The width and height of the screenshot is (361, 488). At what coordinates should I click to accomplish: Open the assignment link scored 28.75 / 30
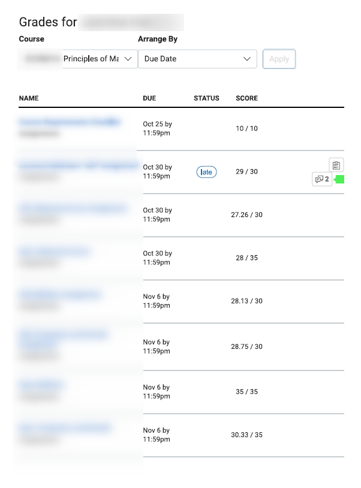64,338
